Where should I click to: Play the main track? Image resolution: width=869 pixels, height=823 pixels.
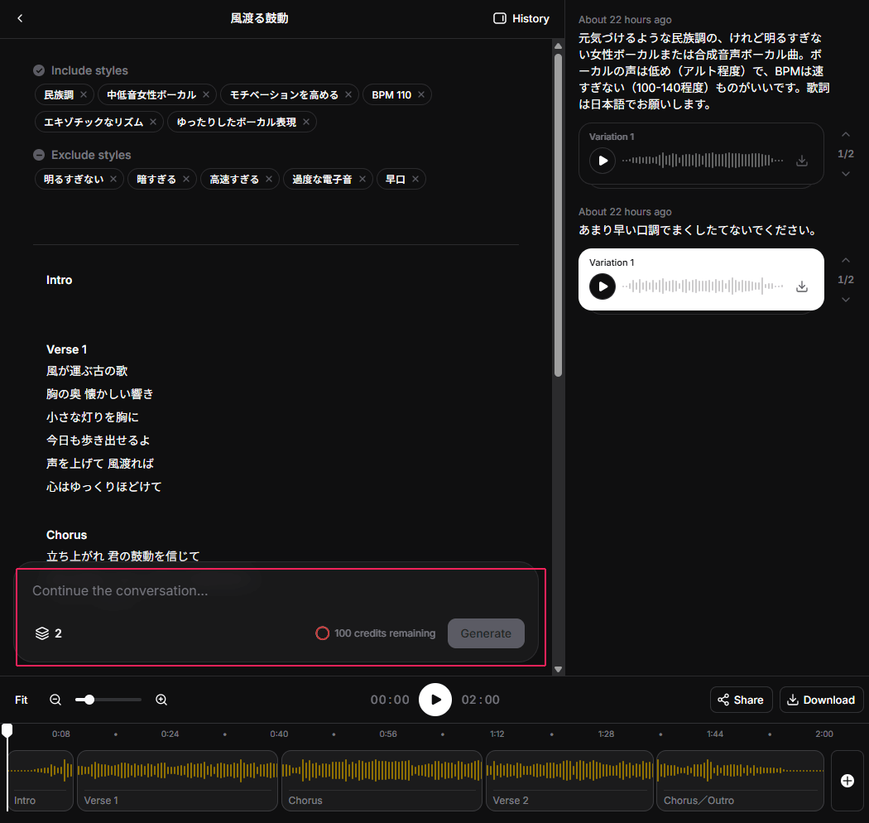435,700
